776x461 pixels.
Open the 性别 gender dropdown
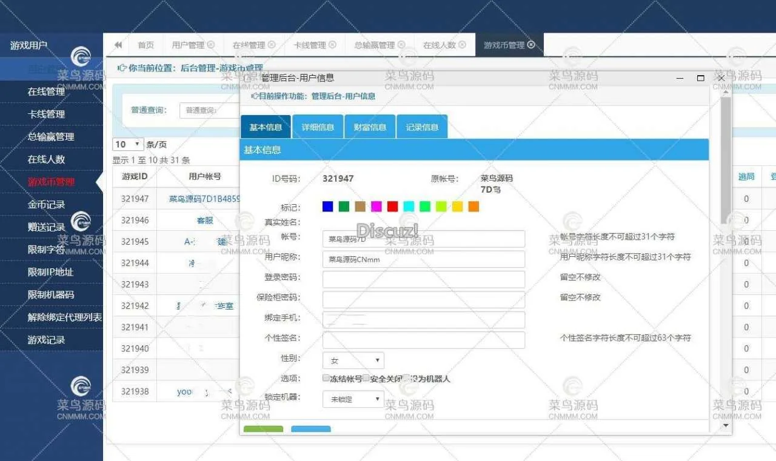(x=353, y=360)
